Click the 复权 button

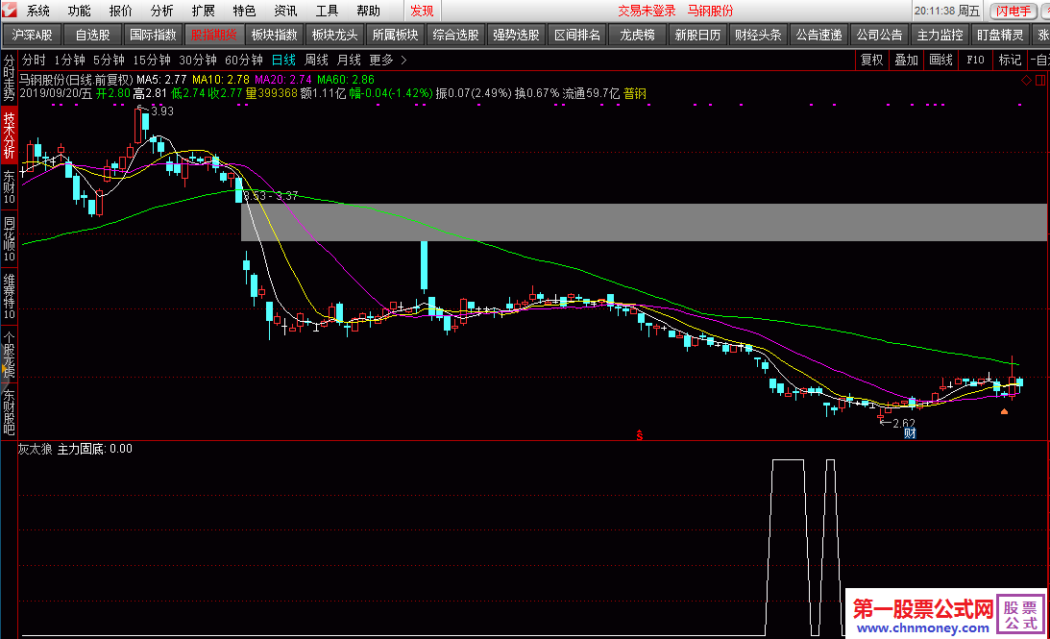pyautogui.click(x=871, y=60)
